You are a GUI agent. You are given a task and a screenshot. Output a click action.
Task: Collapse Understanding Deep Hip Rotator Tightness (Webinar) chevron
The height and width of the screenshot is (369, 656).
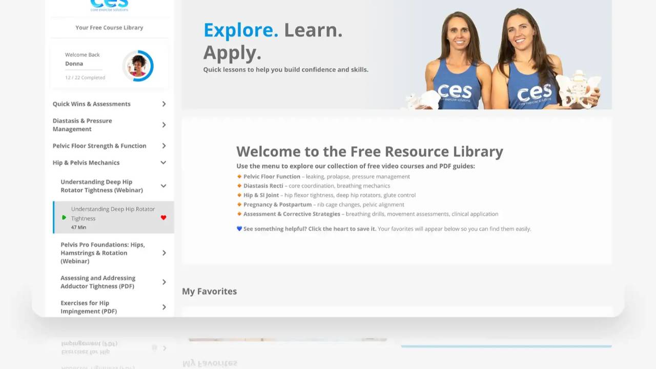click(x=163, y=186)
